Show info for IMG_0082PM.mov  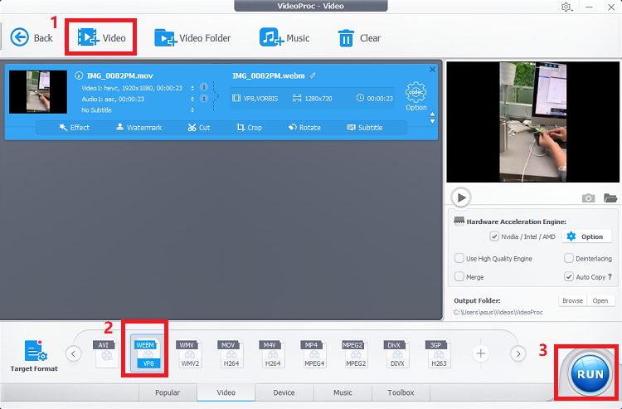(79, 75)
